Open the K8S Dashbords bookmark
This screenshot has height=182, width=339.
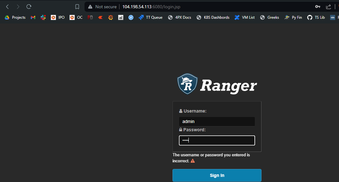click(x=213, y=18)
